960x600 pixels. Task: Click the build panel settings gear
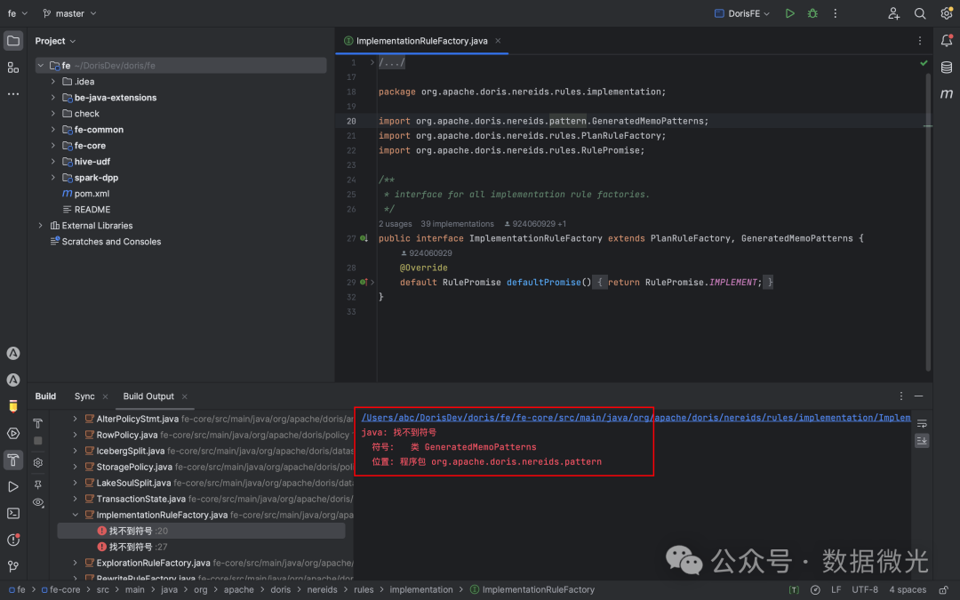pyautogui.click(x=38, y=462)
